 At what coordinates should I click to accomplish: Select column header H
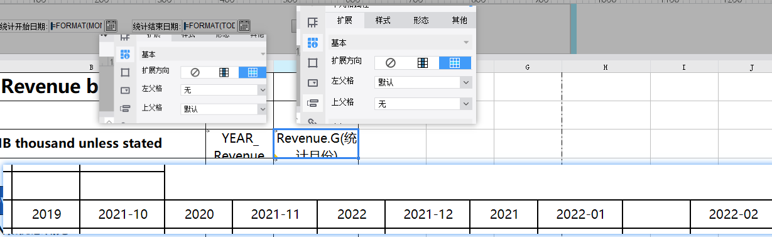coord(605,67)
